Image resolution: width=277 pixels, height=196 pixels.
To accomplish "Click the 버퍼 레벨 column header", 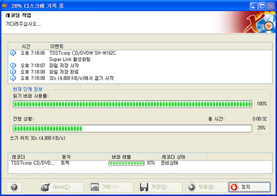I will pyautogui.click(x=133, y=157).
